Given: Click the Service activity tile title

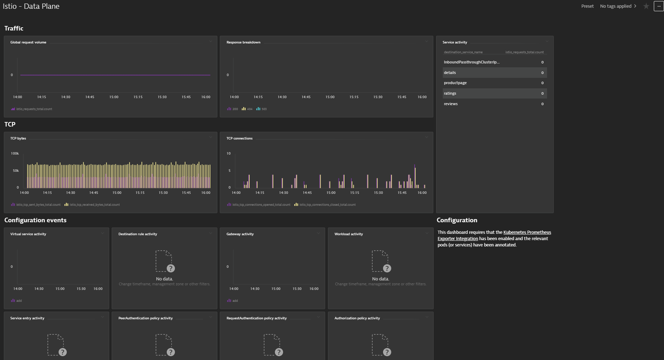Looking at the screenshot, I should click(x=455, y=42).
